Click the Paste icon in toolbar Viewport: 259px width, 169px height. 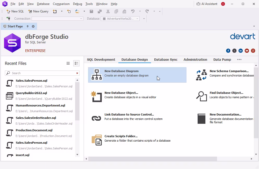point(124,11)
